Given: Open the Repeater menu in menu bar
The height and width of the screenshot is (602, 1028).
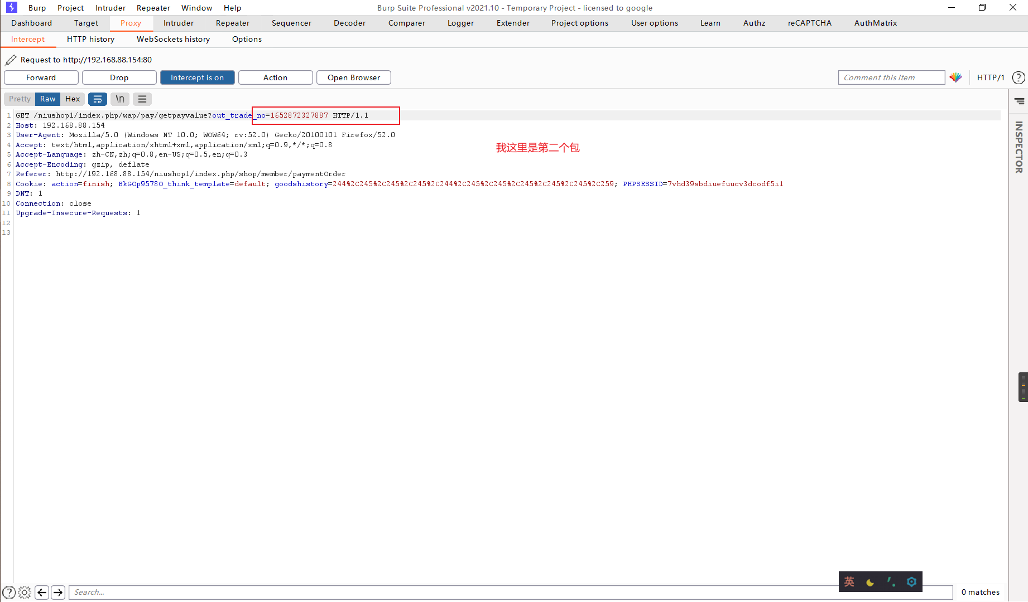Looking at the screenshot, I should click(x=153, y=8).
